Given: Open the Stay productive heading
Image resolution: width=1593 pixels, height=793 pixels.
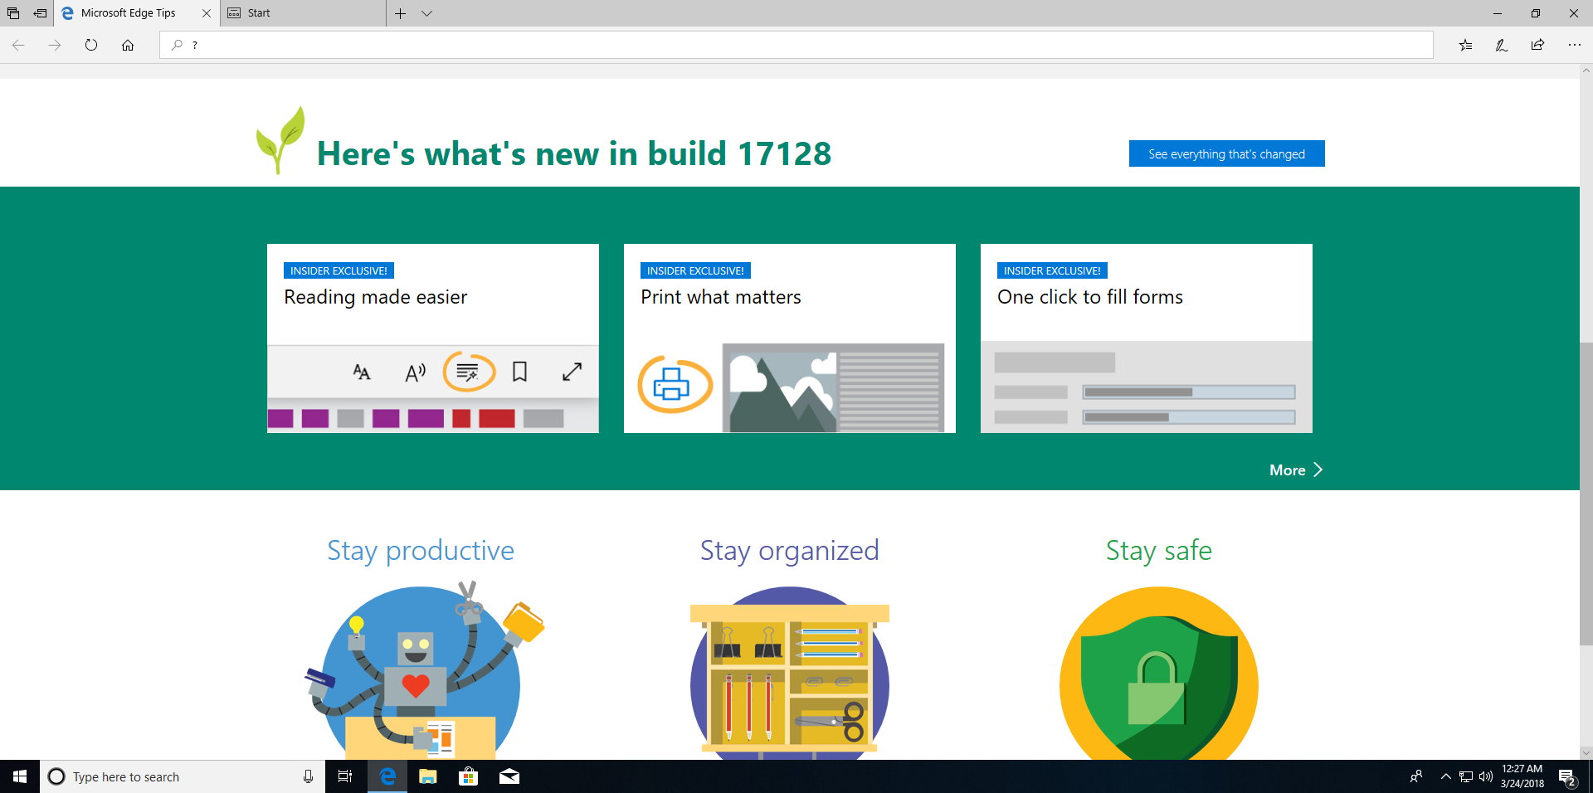Looking at the screenshot, I should (421, 551).
